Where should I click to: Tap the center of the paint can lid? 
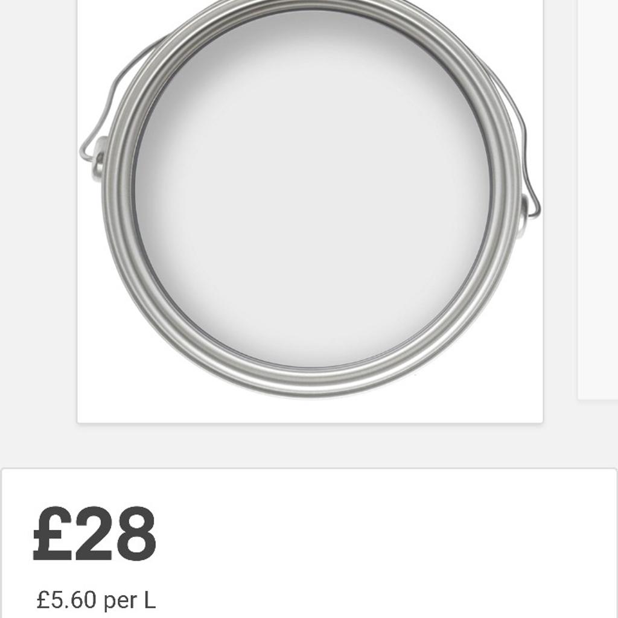(x=314, y=199)
